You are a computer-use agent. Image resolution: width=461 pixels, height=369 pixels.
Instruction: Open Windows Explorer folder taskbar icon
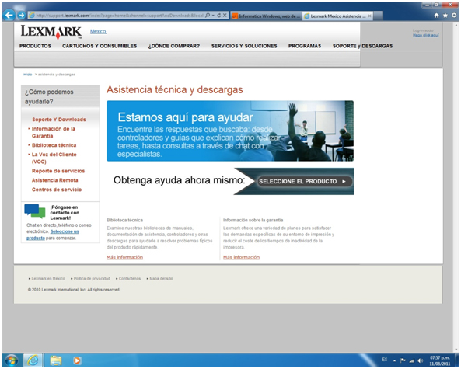pyautogui.click(x=56, y=360)
